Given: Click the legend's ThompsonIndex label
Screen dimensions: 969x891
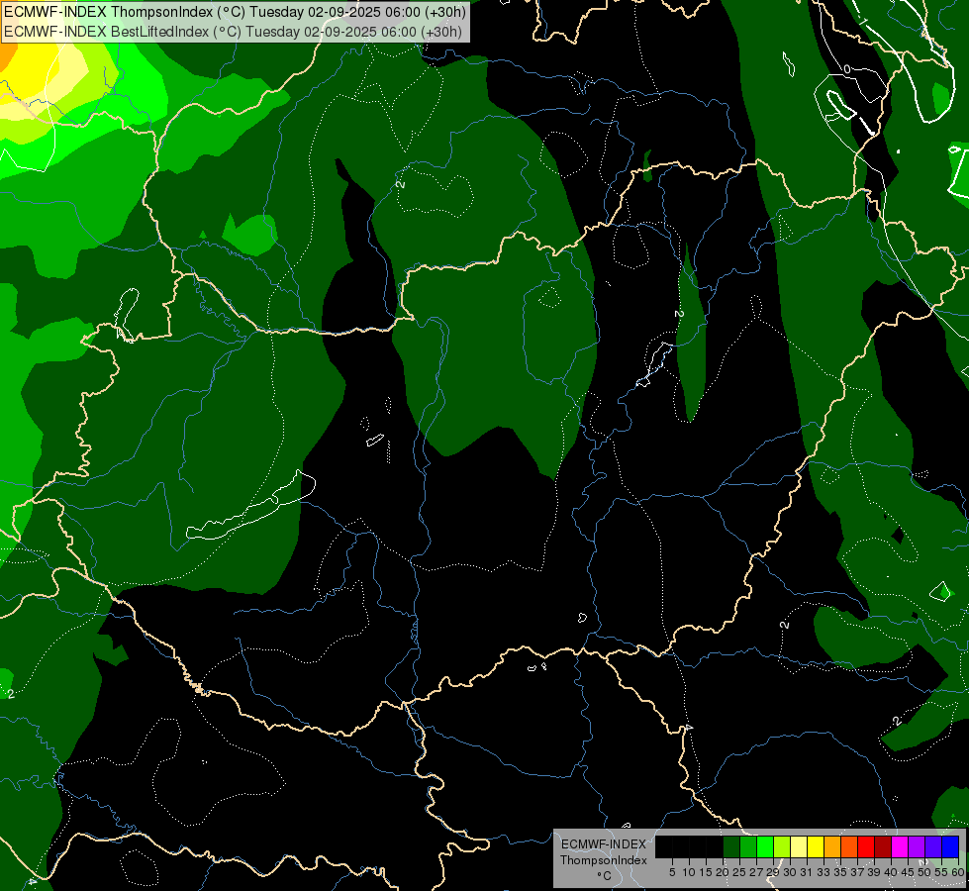Looking at the screenshot, I should pyautogui.click(x=604, y=860).
